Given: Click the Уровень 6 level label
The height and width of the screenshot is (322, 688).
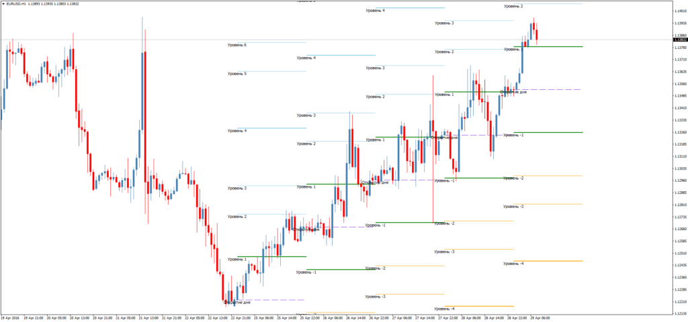Looking at the screenshot, I should click(x=237, y=45).
